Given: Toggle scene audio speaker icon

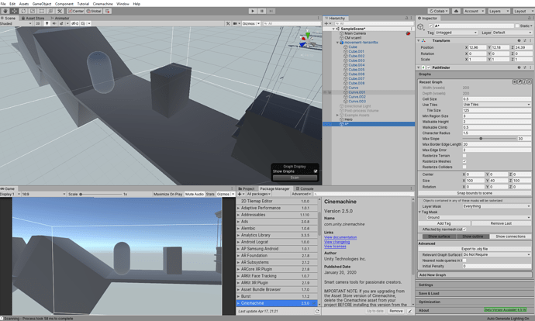Looking at the screenshot, I should click(54, 23).
